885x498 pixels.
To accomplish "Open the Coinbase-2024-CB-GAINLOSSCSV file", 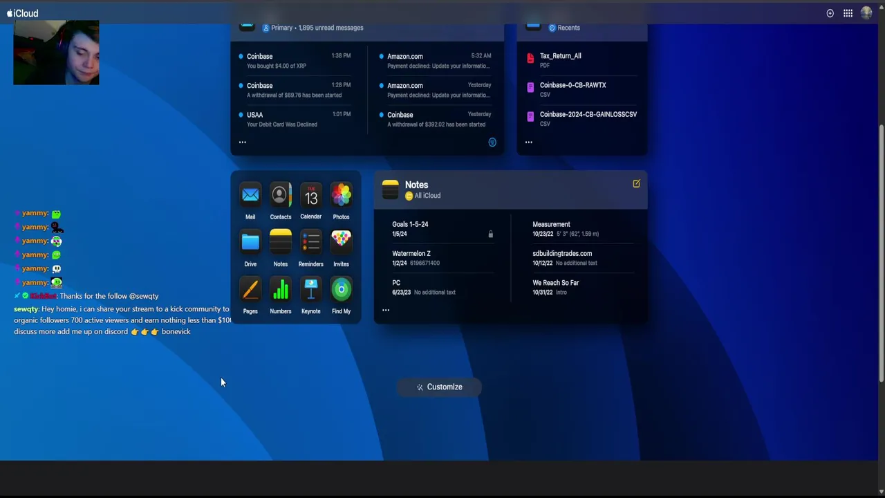I will pyautogui.click(x=582, y=118).
